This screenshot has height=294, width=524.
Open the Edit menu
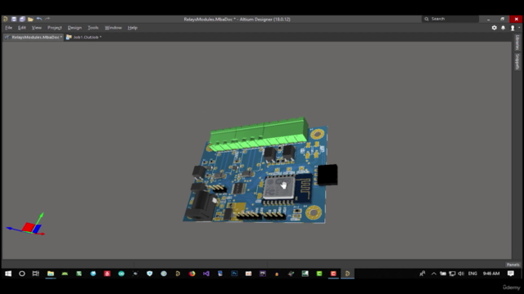(22, 28)
